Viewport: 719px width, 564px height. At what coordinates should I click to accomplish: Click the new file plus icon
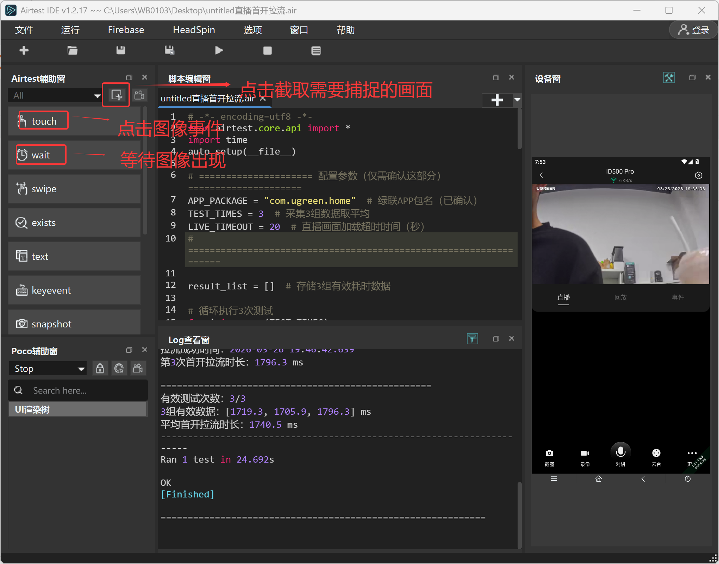24,51
